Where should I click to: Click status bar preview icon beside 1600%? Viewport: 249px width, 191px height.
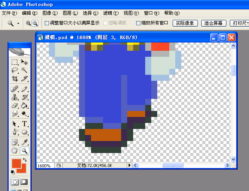point(59,165)
